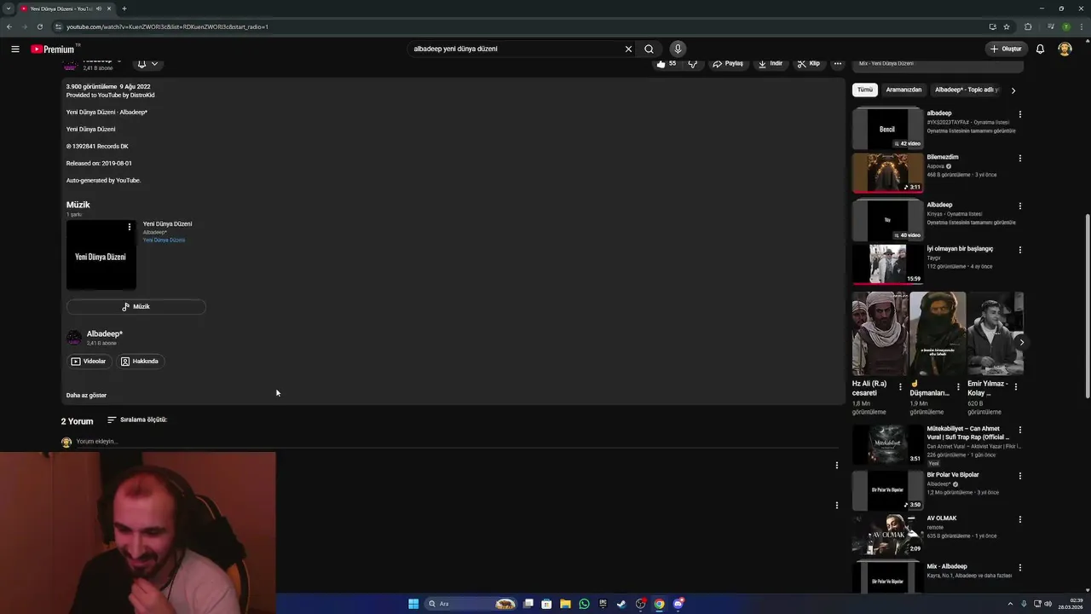The height and width of the screenshot is (614, 1091).
Task: Open Chrome extensions puzzle icon
Action: 1028,26
